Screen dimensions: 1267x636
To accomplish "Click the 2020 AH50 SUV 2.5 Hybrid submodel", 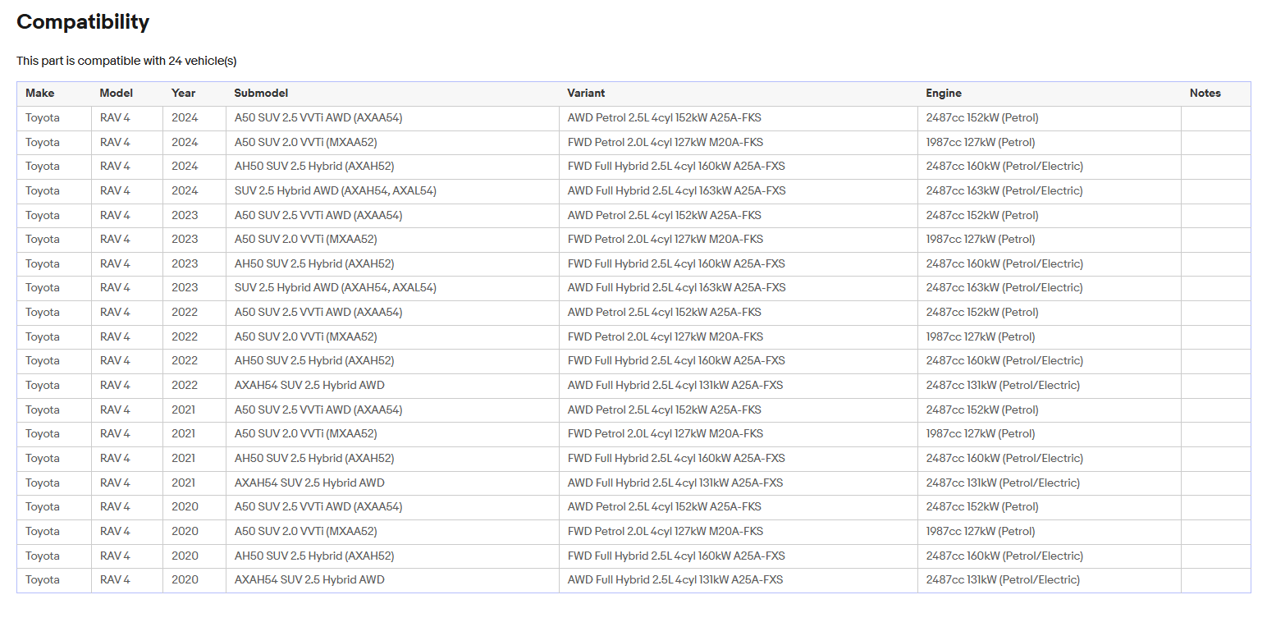I will click(x=392, y=556).
